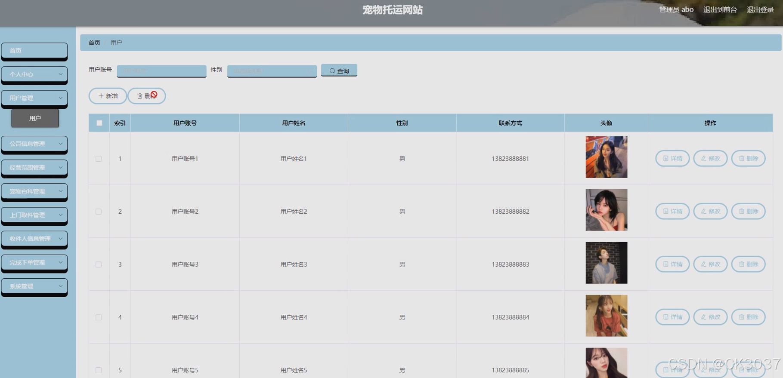The image size is (783, 378).
Task: Click 删除 delete button for 用户账号2
Action: click(748, 211)
